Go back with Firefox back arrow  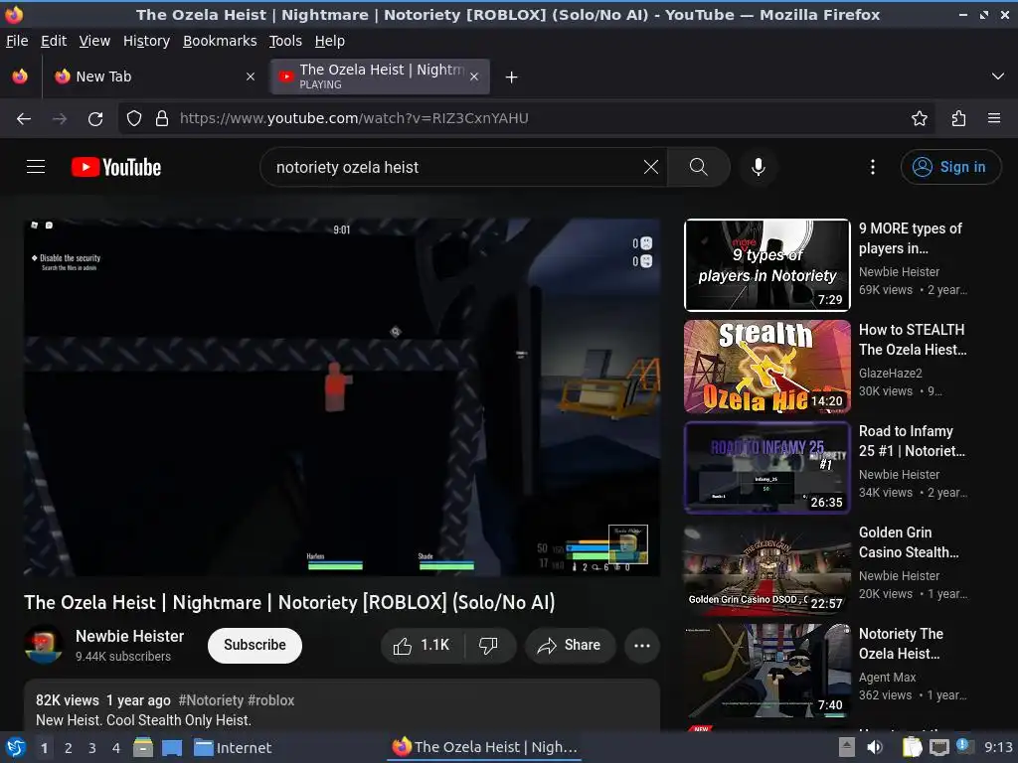pos(24,118)
